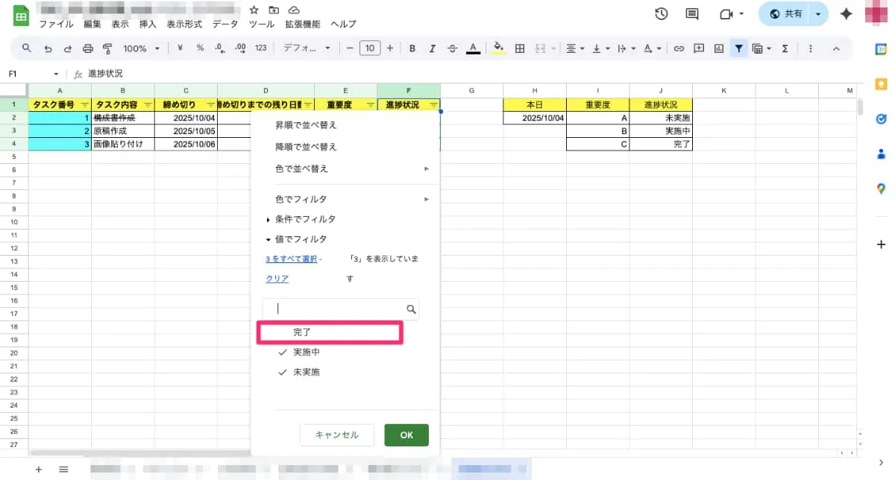The height and width of the screenshot is (480, 895).
Task: Select the paint format tool
Action: tap(109, 48)
